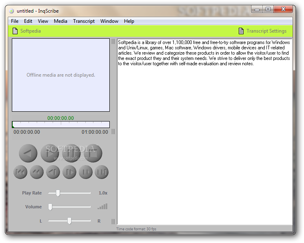Open Transcript Settings
The width and height of the screenshot is (304, 243).
266,31
